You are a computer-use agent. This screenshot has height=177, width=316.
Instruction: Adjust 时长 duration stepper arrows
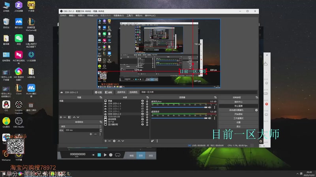[101, 130]
